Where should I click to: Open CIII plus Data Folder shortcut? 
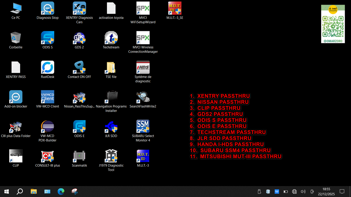[16, 129]
